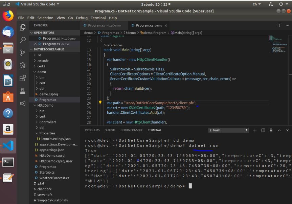Open the Debug menu
The width and height of the screenshot is (292, 204).
point(82,18)
